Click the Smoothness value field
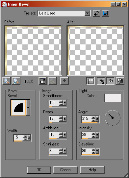Viewport: 129px width, 178px height. [54, 103]
